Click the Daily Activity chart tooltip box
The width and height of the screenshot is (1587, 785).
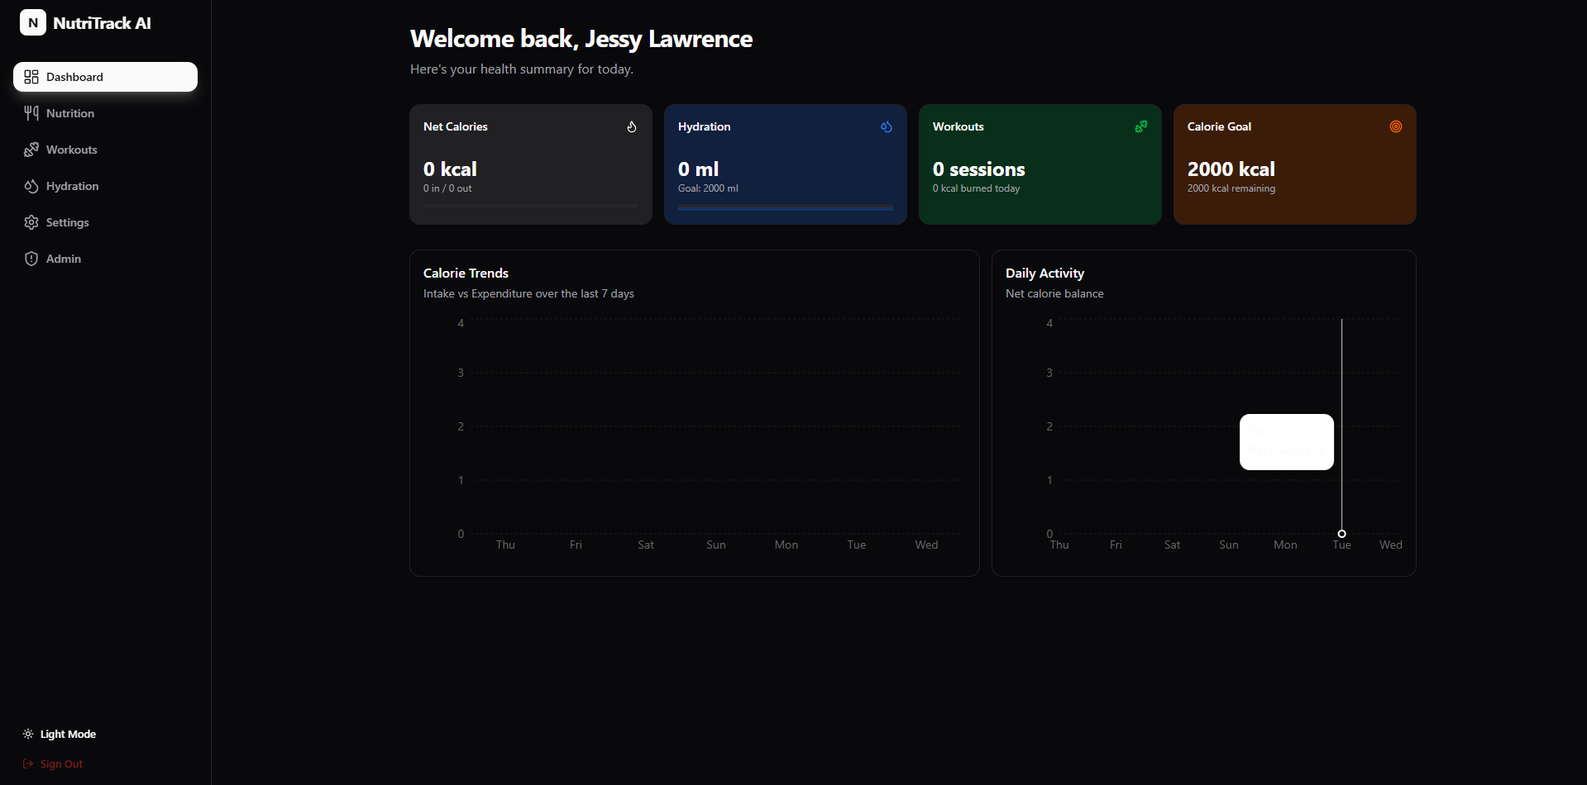tap(1286, 442)
